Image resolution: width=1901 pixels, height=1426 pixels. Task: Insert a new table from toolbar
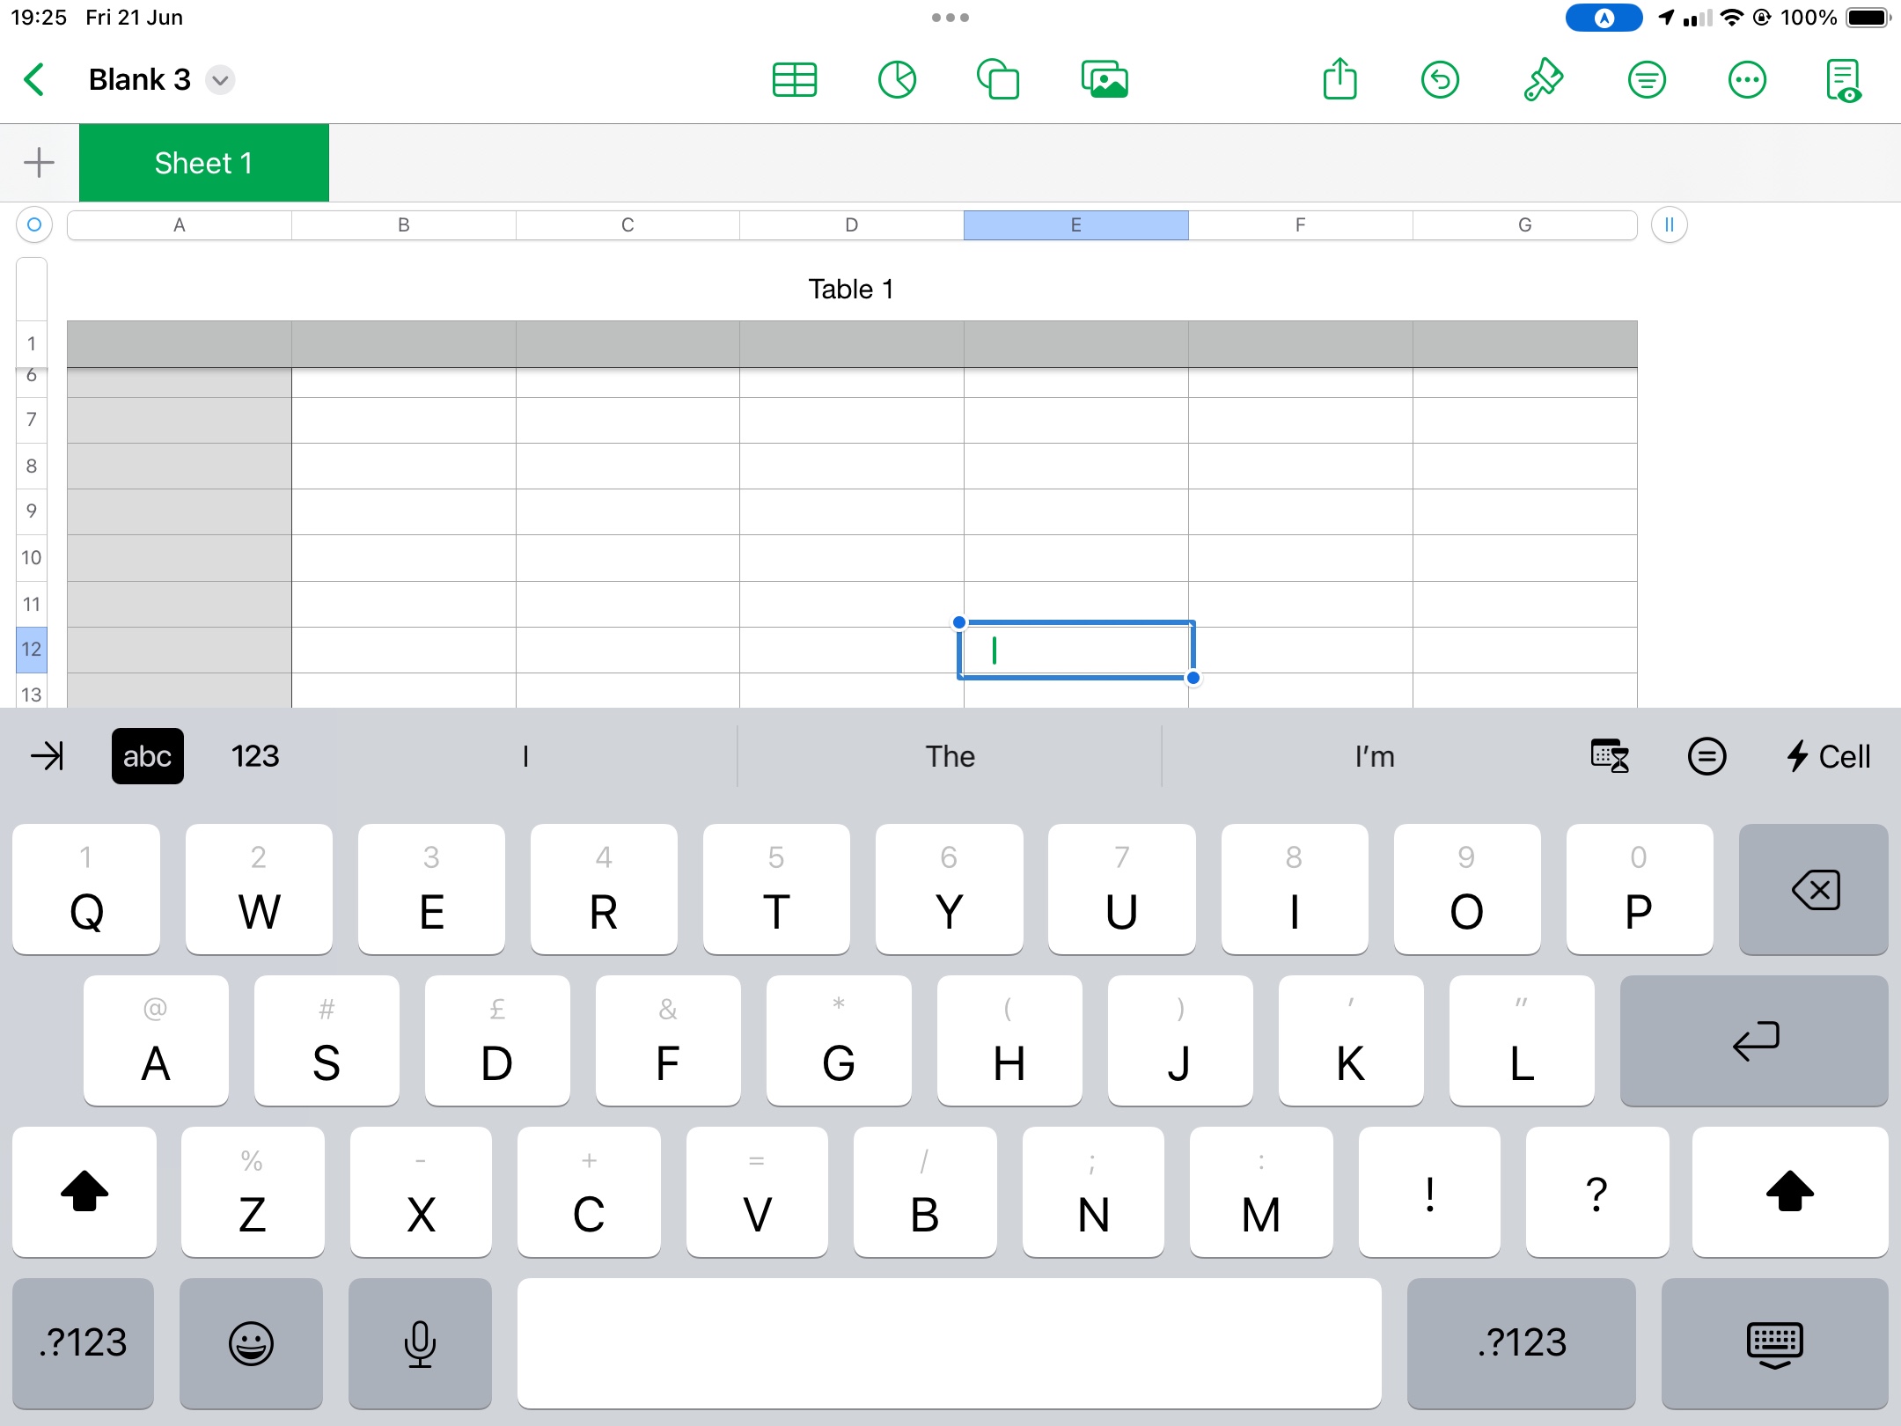tap(794, 80)
